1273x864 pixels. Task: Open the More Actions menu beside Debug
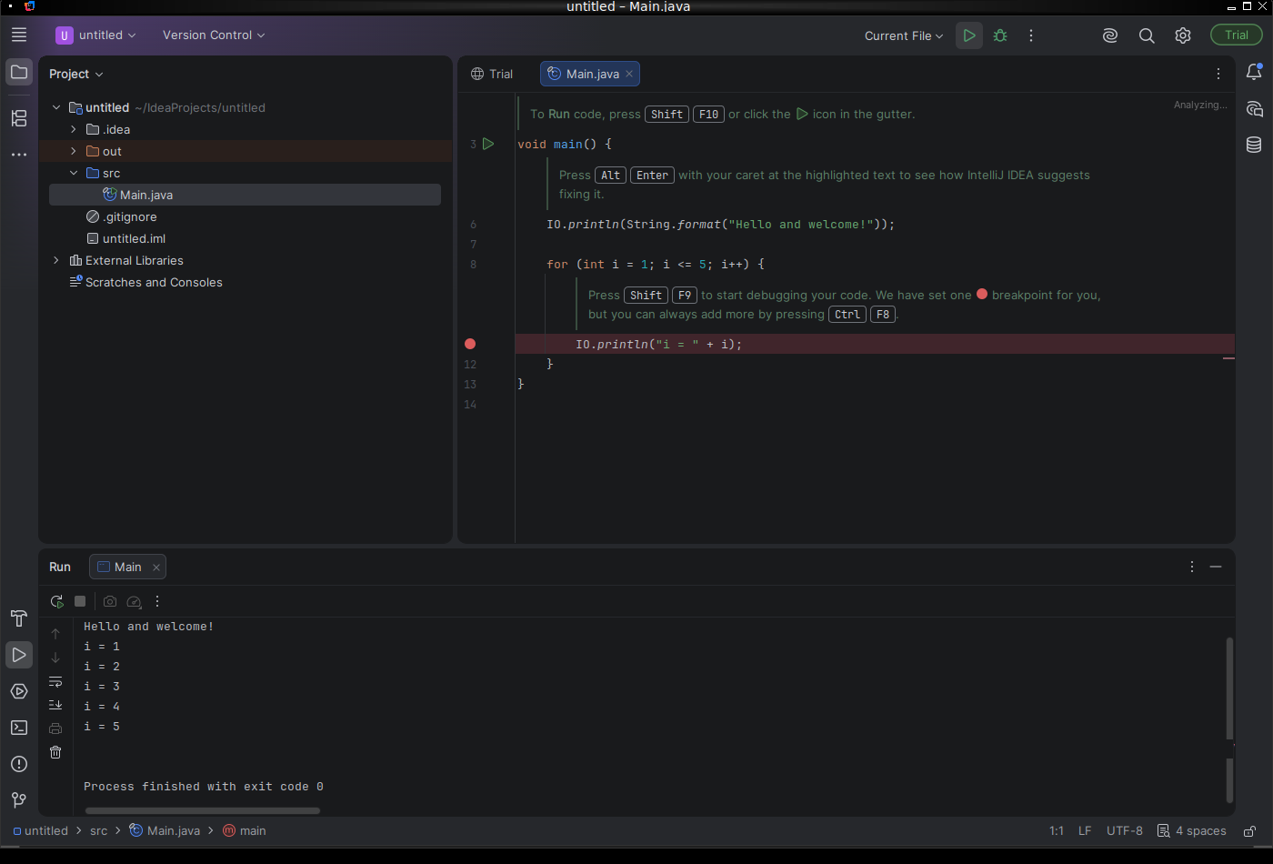pyautogui.click(x=1031, y=35)
